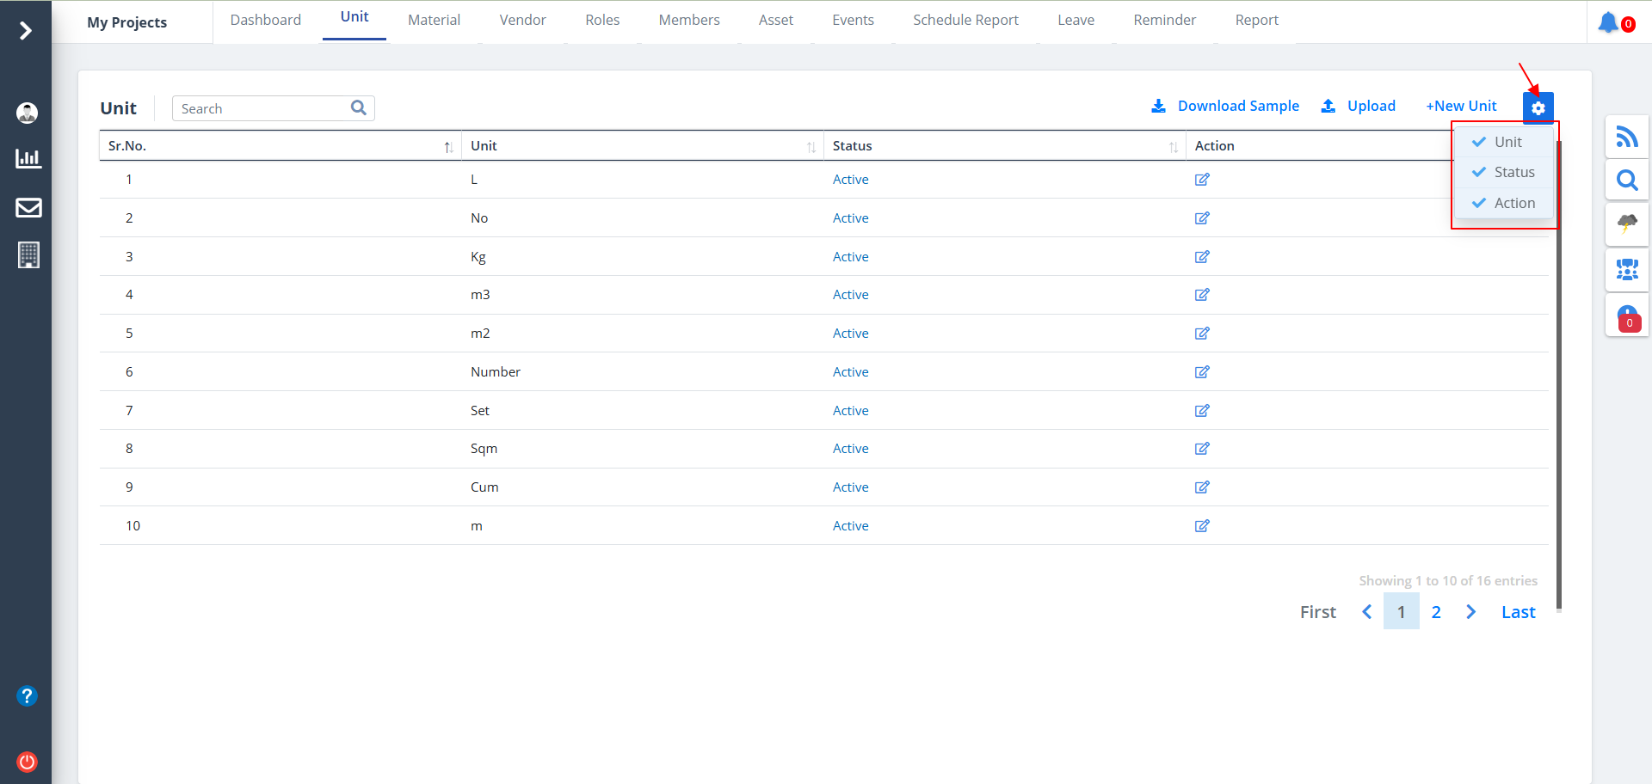Viewport: 1652px width, 784px height.
Task: Open the weather cloud side icon
Action: [x=1626, y=224]
